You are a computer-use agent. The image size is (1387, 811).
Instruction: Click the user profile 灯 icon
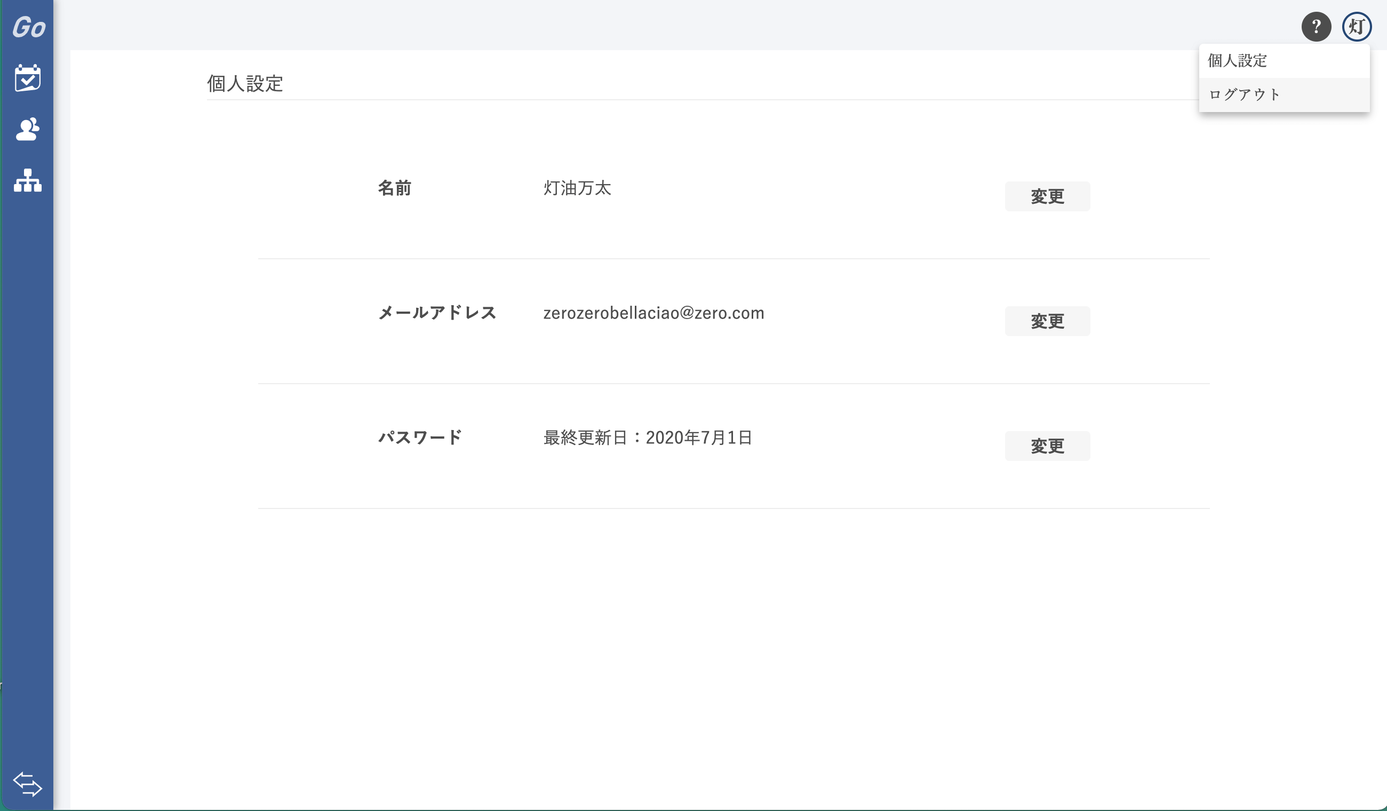(x=1356, y=25)
